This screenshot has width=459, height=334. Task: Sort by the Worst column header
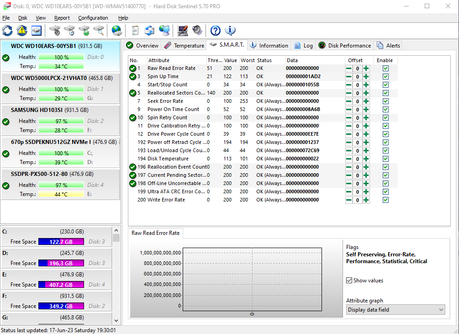(248, 60)
